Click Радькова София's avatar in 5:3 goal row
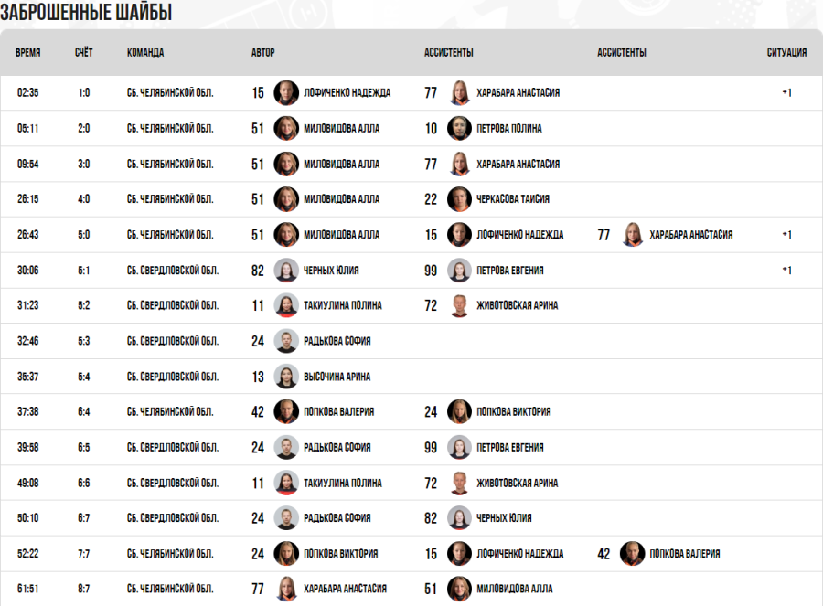823x606 pixels. click(x=286, y=341)
